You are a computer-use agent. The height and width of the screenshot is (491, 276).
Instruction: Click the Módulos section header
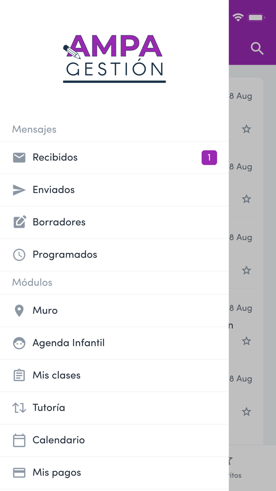click(32, 282)
